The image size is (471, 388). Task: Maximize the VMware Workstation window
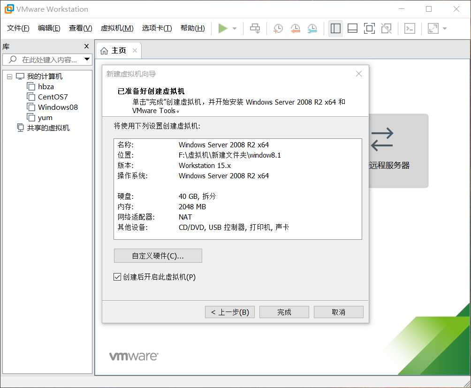429,9
